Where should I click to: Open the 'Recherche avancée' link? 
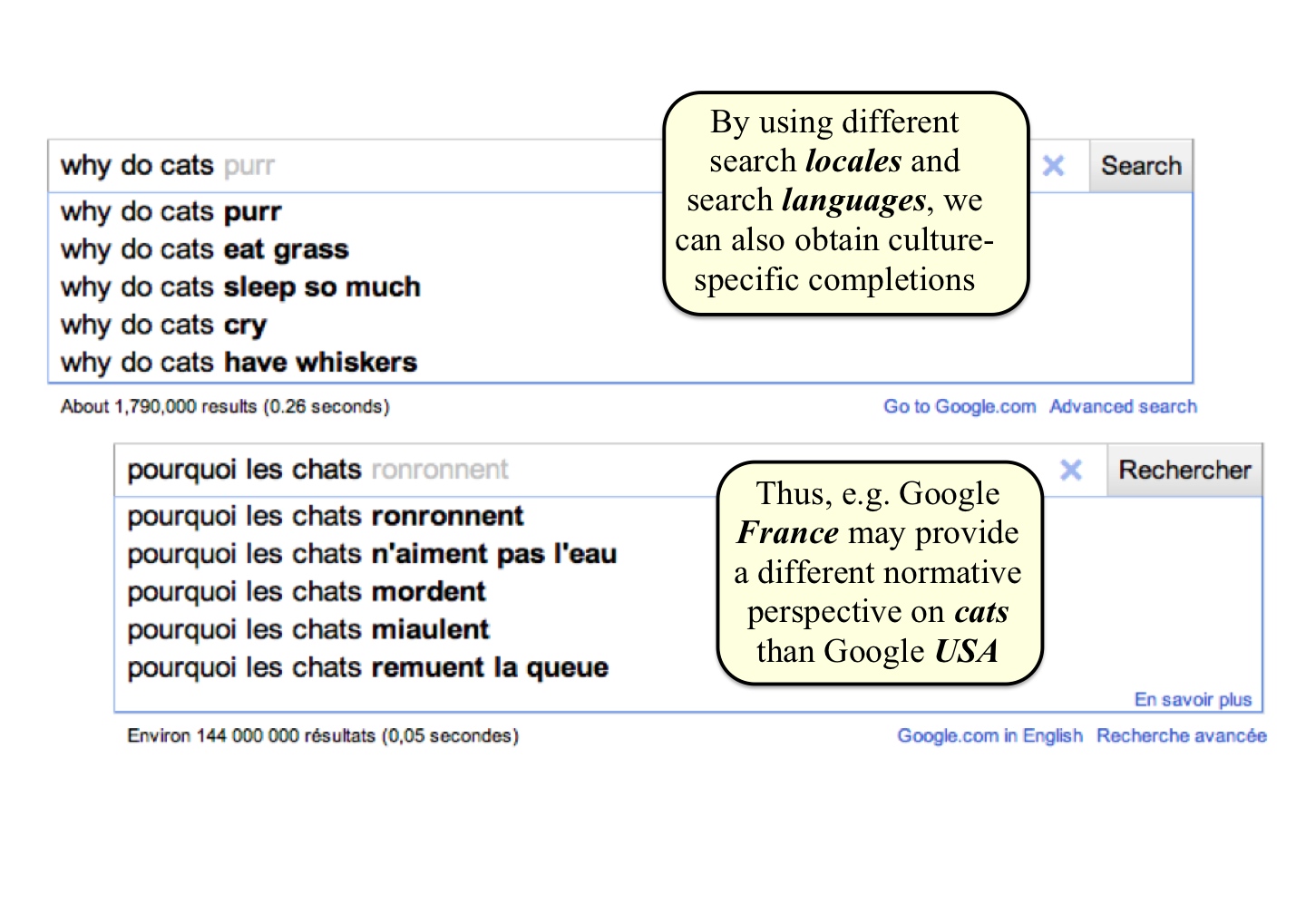1181,735
